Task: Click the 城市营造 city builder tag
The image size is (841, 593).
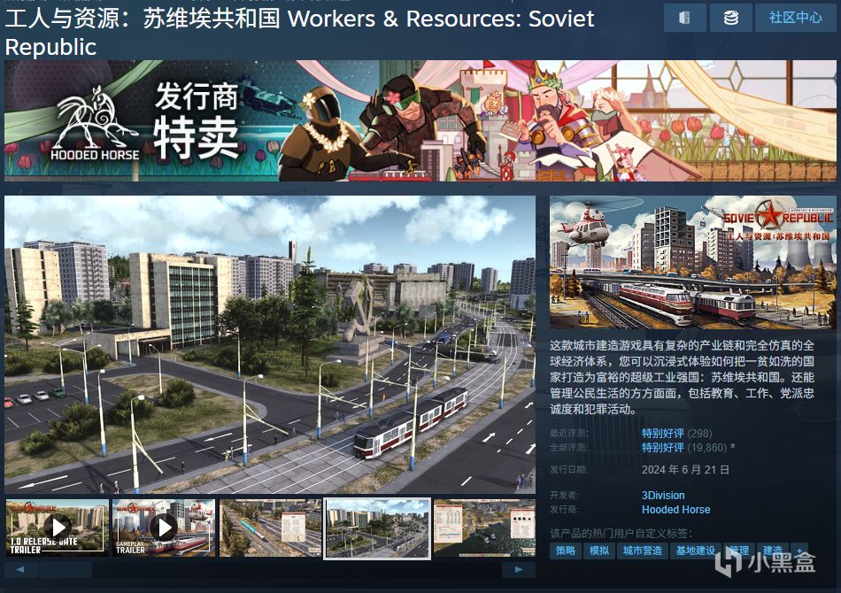Action: (x=642, y=551)
